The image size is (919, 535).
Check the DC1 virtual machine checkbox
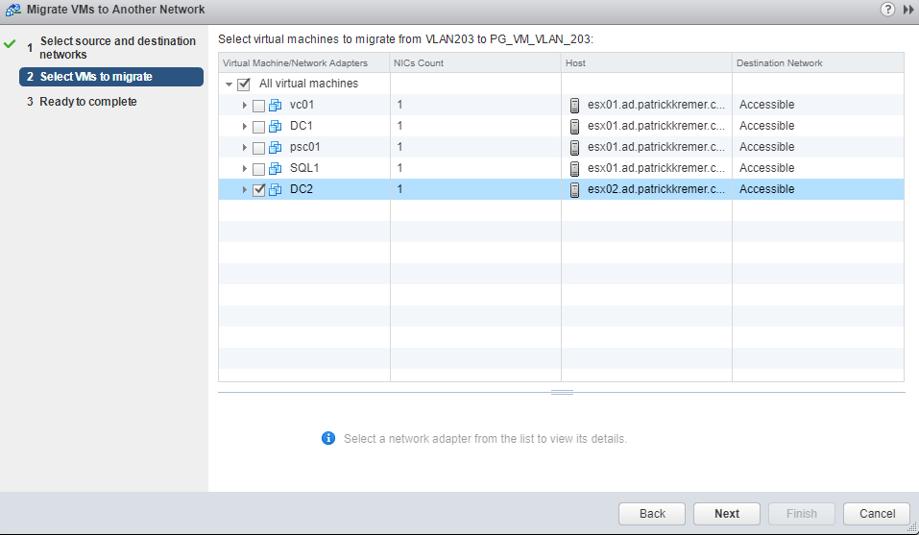coord(259,127)
